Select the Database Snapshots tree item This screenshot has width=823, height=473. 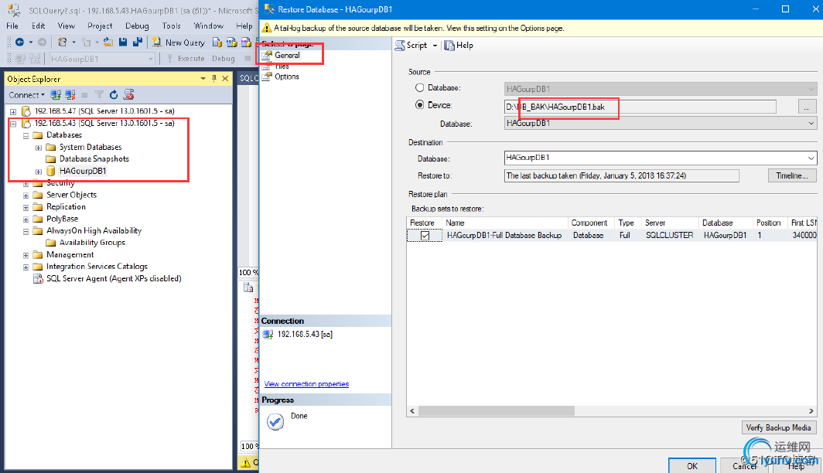94,159
